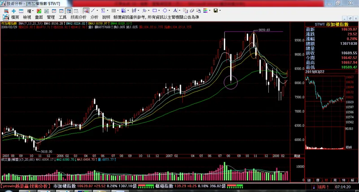Select the parallel channel drawing tool
This screenshot has width=359, height=192.
pyautogui.click(x=144, y=10)
